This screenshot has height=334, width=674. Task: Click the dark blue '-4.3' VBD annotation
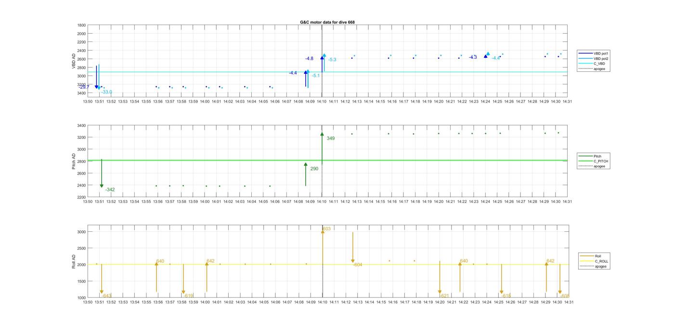click(473, 57)
